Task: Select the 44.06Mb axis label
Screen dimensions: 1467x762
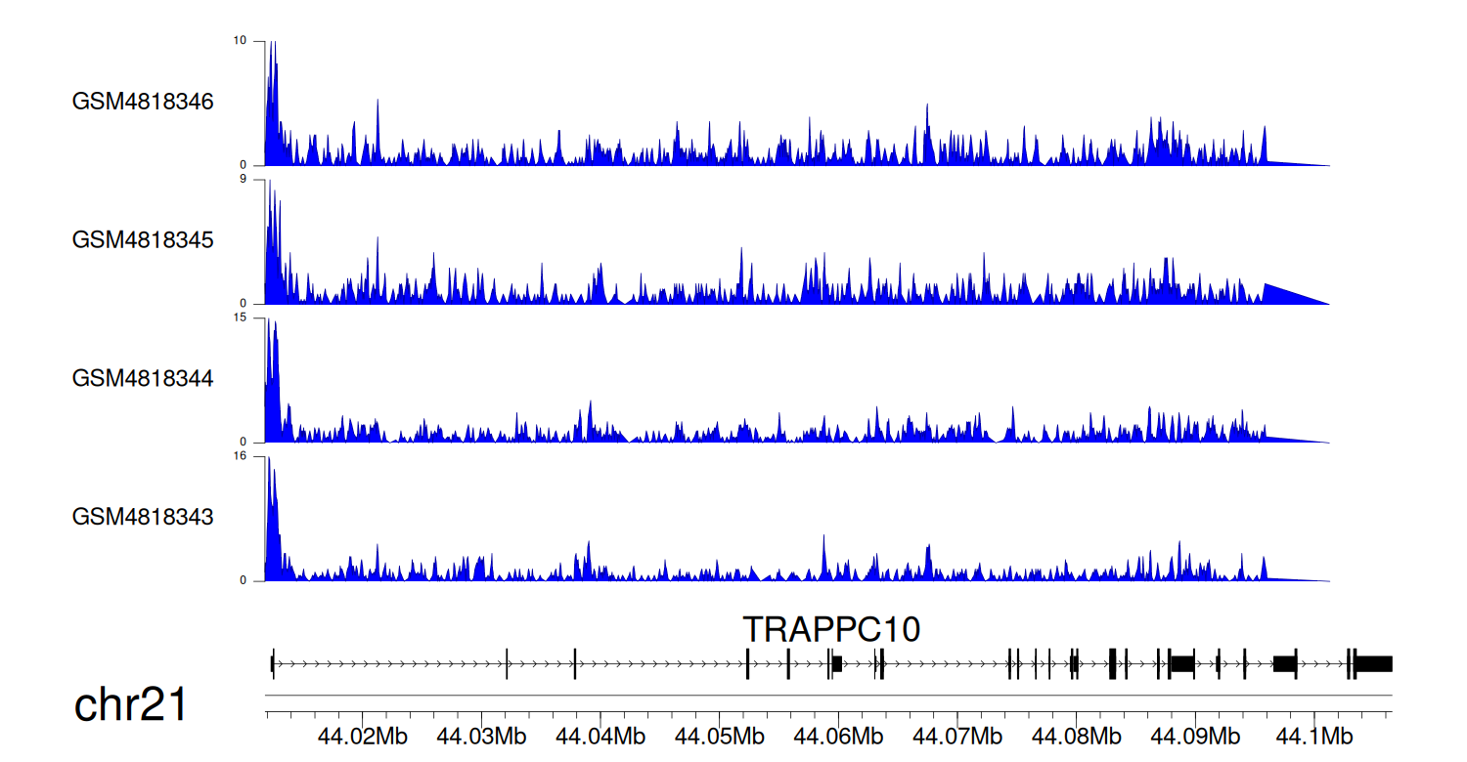Action: pos(837,735)
